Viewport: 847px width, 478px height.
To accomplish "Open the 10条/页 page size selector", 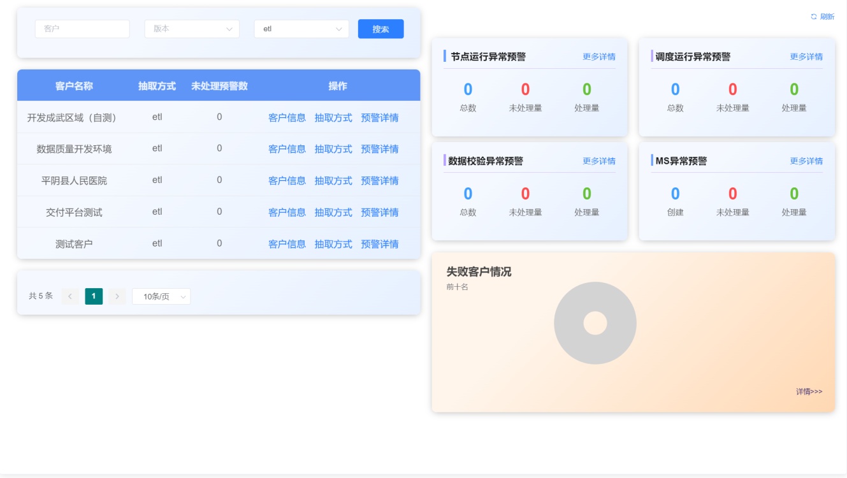I will [161, 296].
